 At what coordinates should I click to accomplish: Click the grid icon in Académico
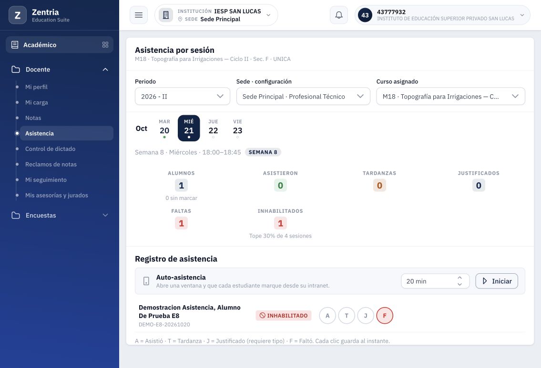point(105,45)
